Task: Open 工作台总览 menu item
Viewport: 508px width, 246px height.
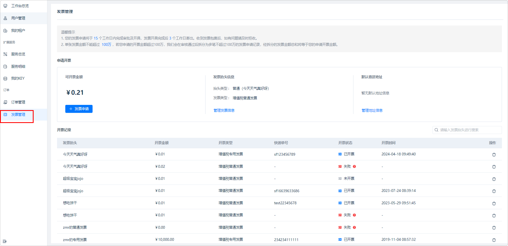Action: (24, 6)
